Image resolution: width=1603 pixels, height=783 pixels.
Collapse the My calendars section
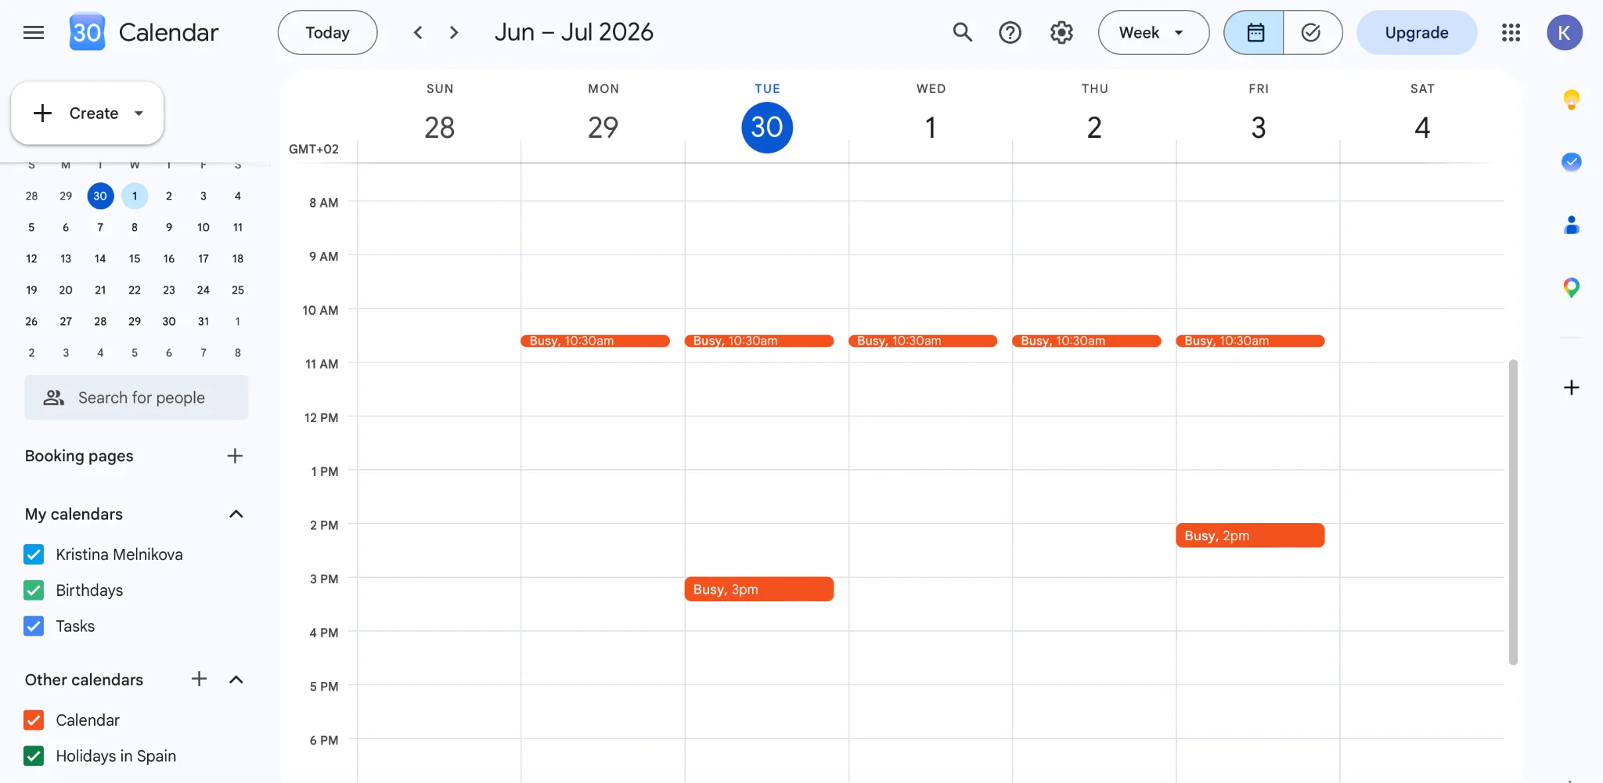[x=236, y=514]
